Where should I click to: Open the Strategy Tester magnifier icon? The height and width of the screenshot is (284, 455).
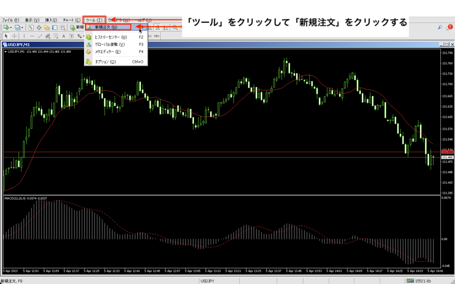click(63, 28)
